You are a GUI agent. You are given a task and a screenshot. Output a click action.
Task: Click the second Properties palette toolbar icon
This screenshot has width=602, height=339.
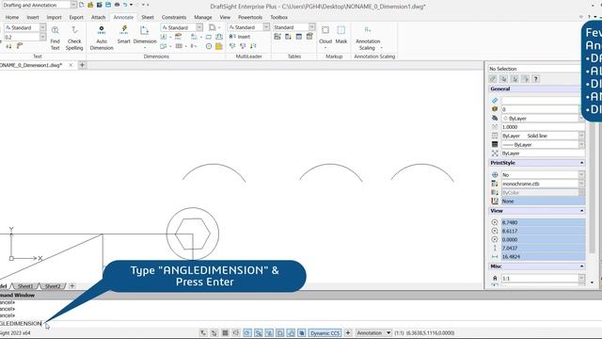click(x=504, y=79)
